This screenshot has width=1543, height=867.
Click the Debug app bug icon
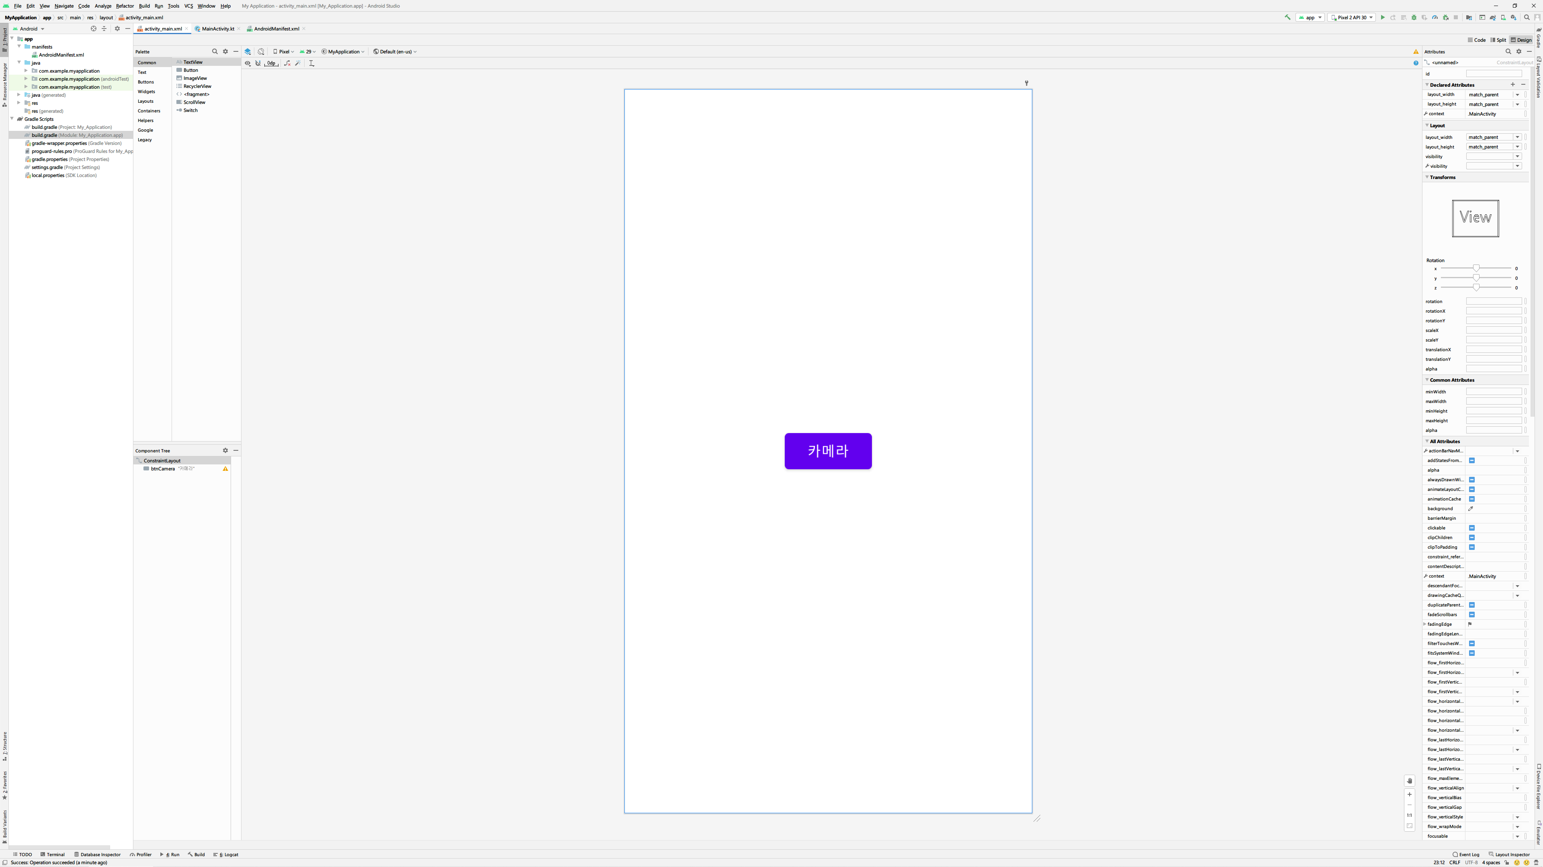[x=1414, y=17]
